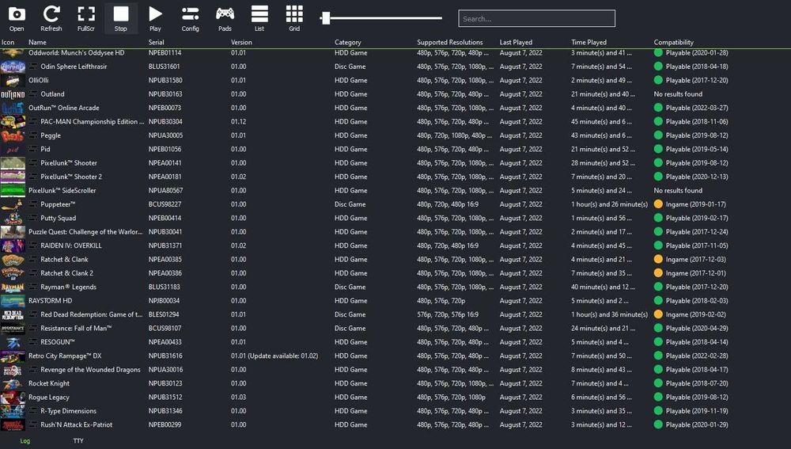The height and width of the screenshot is (449, 791).
Task: Click the green status dot for Peggle
Action: tap(658, 135)
